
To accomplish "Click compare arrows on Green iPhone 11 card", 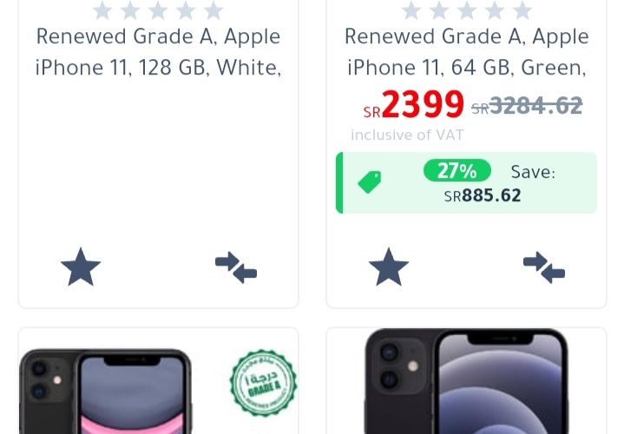I will (544, 266).
